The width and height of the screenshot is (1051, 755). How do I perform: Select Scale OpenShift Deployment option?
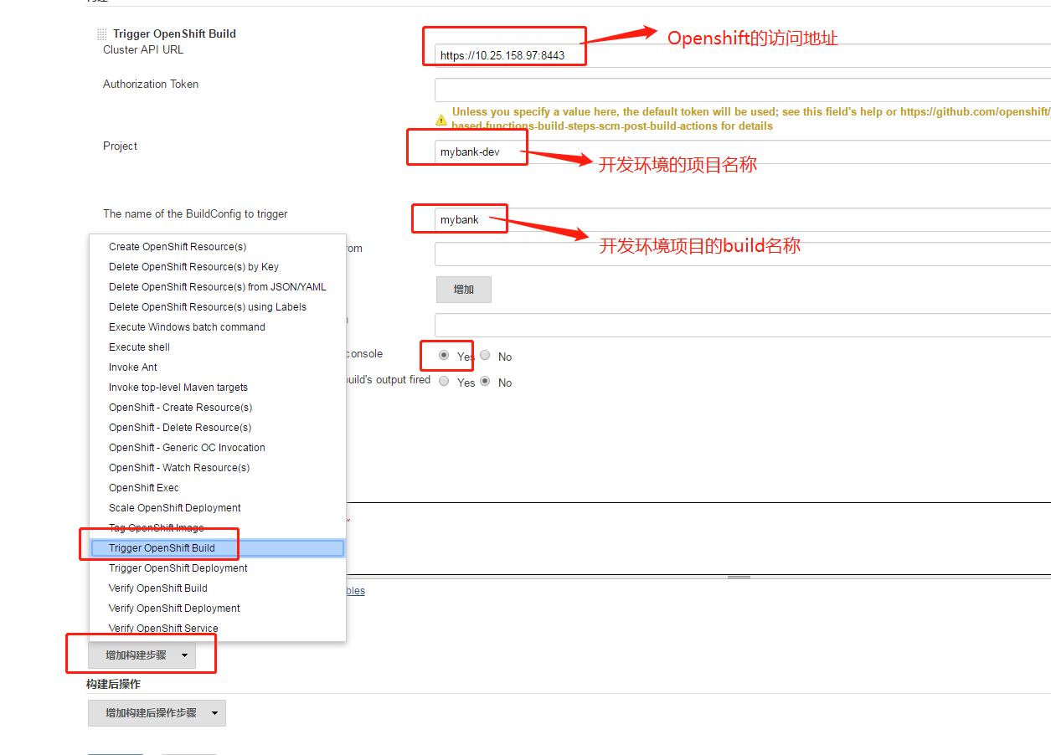point(174,508)
